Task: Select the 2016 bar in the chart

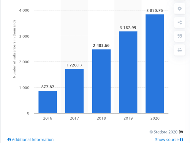Action: coord(47,102)
